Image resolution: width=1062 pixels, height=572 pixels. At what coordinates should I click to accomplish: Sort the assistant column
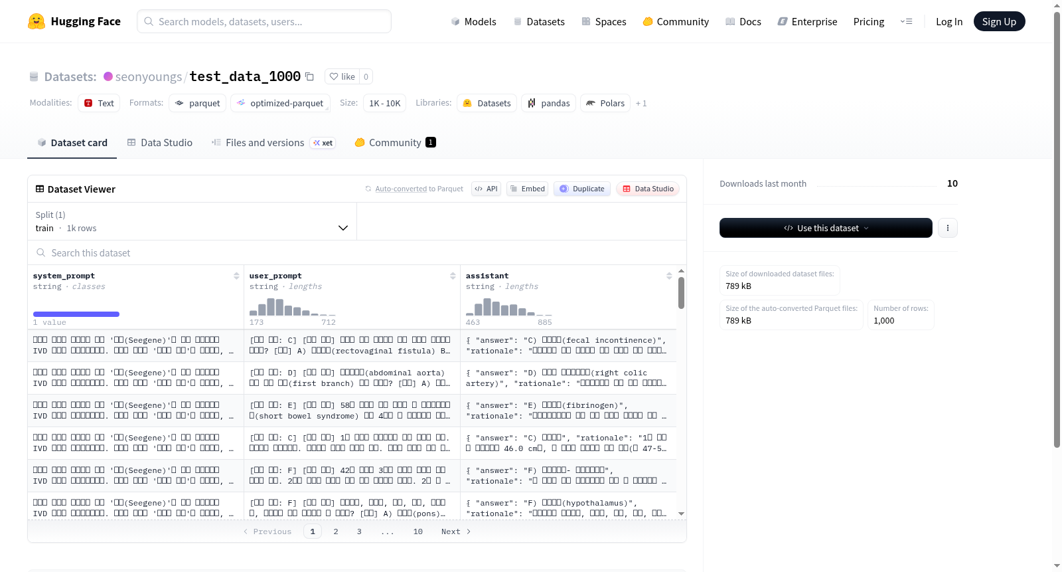point(669,276)
